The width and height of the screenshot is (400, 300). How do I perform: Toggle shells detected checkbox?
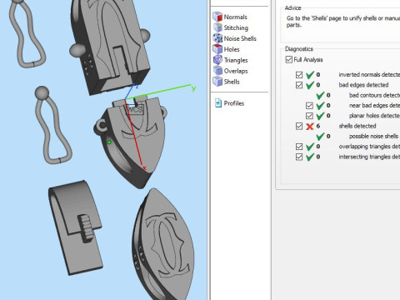tap(299, 126)
